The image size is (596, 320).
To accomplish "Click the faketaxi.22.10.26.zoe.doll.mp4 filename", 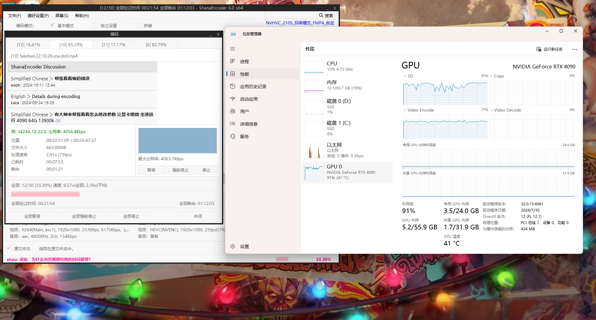I will [48, 56].
